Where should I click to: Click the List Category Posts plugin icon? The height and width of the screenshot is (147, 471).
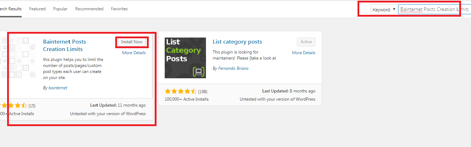point(185,58)
